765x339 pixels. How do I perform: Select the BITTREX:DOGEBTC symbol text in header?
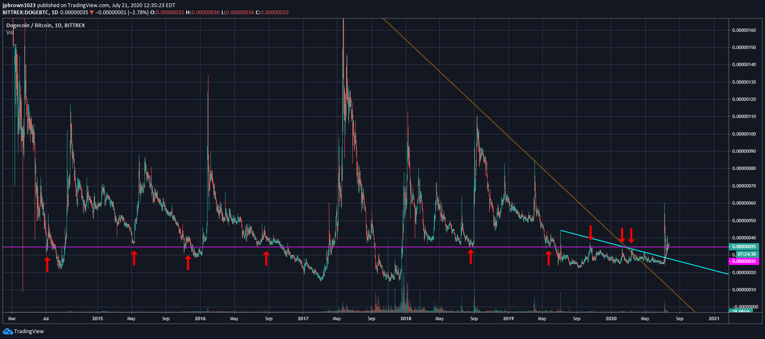coord(26,13)
